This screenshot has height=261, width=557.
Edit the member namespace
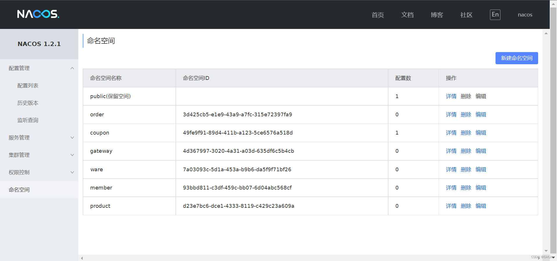481,188
